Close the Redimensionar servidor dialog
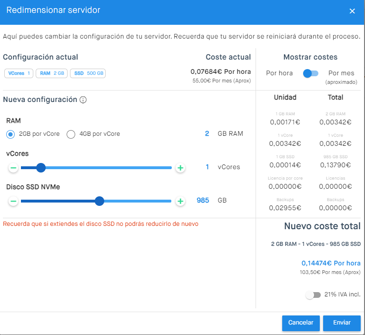Viewport: 365px width, 335px height. tap(352, 11)
